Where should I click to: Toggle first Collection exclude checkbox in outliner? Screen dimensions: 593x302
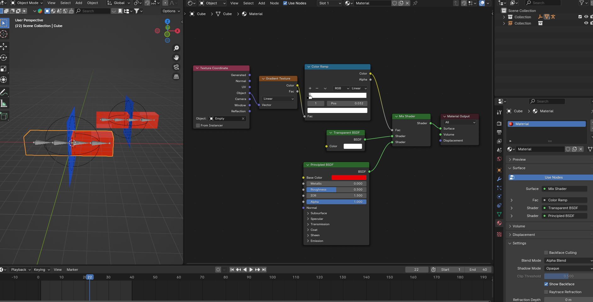pyautogui.click(x=580, y=17)
